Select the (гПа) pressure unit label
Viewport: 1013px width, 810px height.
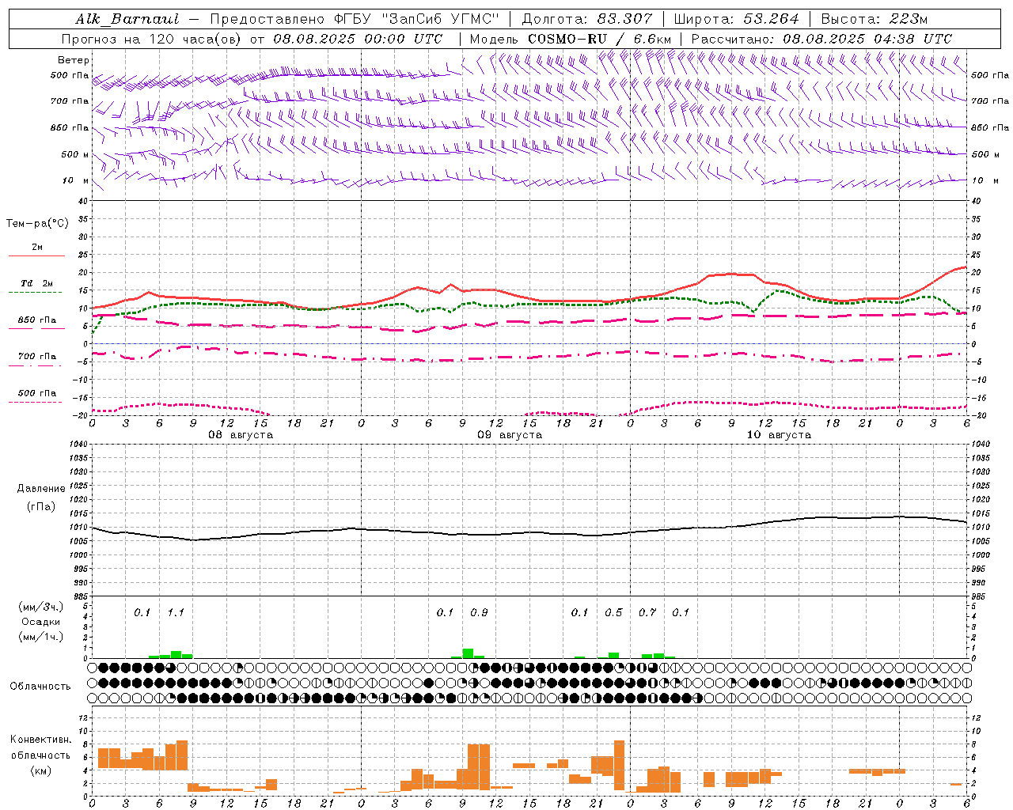(41, 506)
